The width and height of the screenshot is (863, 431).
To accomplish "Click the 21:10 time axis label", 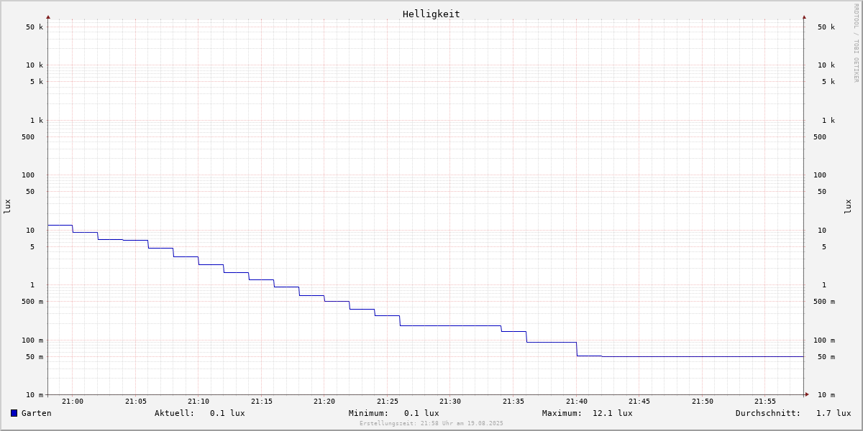I will coord(198,402).
